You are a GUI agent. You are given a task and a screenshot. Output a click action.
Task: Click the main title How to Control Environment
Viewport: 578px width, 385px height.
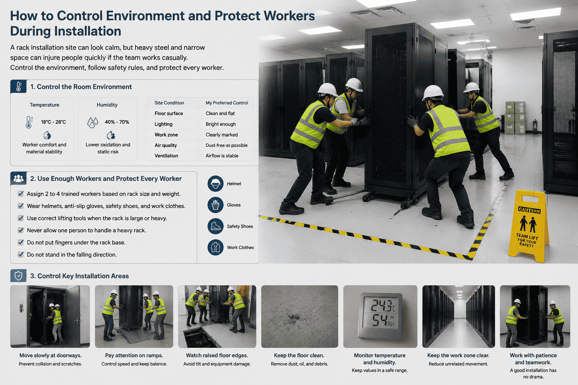pos(163,23)
